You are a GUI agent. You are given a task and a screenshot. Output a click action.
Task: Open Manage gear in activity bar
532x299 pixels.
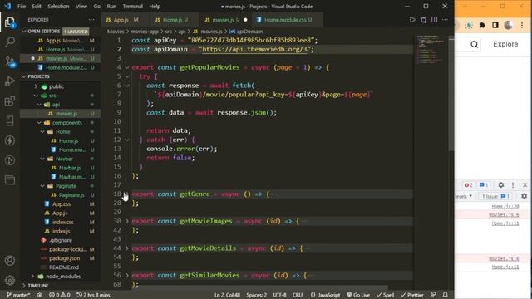pos(10,280)
